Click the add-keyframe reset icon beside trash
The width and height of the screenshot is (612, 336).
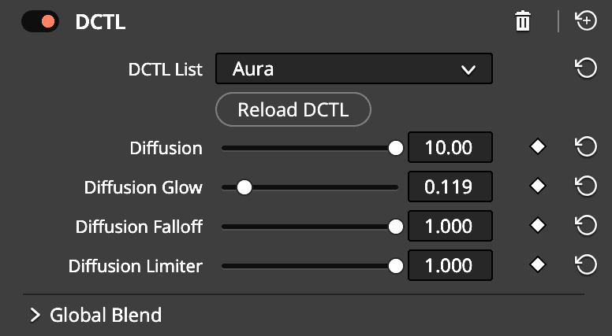click(x=586, y=20)
